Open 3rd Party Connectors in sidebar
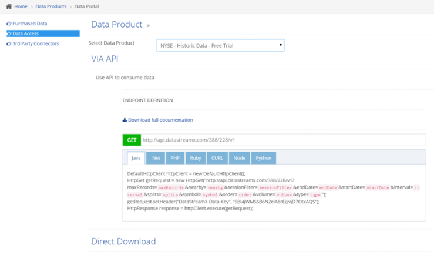The height and width of the screenshot is (255, 434). coord(35,43)
